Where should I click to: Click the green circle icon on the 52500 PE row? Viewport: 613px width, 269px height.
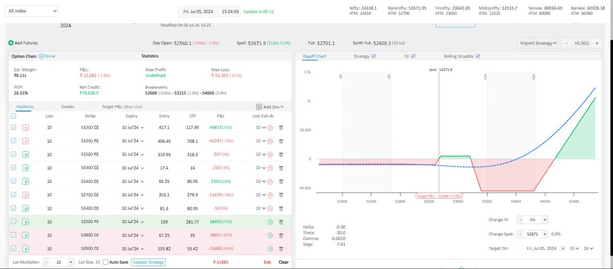point(270,222)
